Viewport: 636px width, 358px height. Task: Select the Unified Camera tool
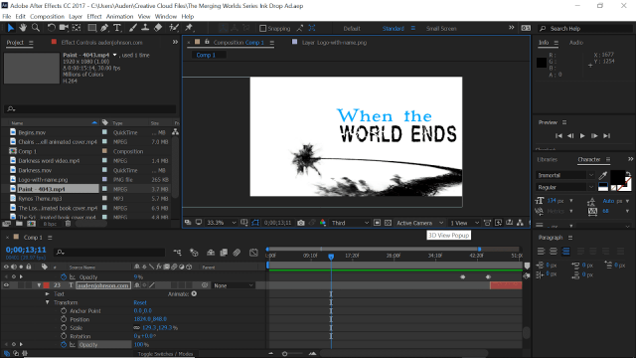click(64, 28)
